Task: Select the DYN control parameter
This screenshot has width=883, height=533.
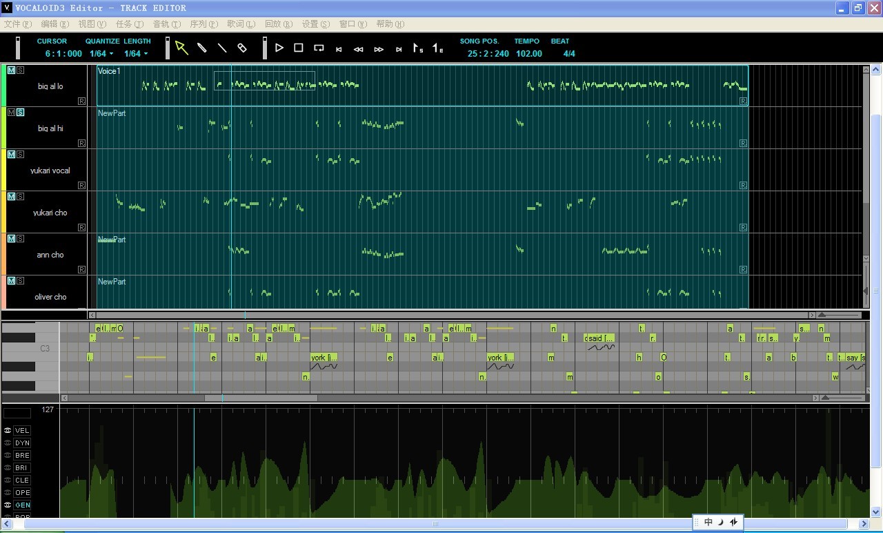Action: pos(22,443)
